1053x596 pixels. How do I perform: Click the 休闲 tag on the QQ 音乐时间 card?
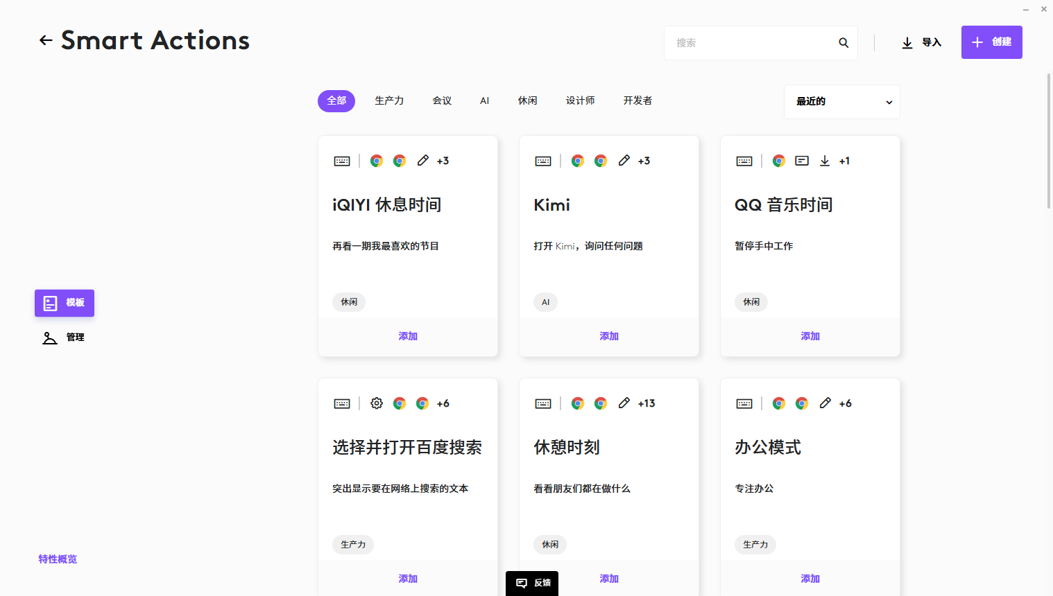point(751,302)
